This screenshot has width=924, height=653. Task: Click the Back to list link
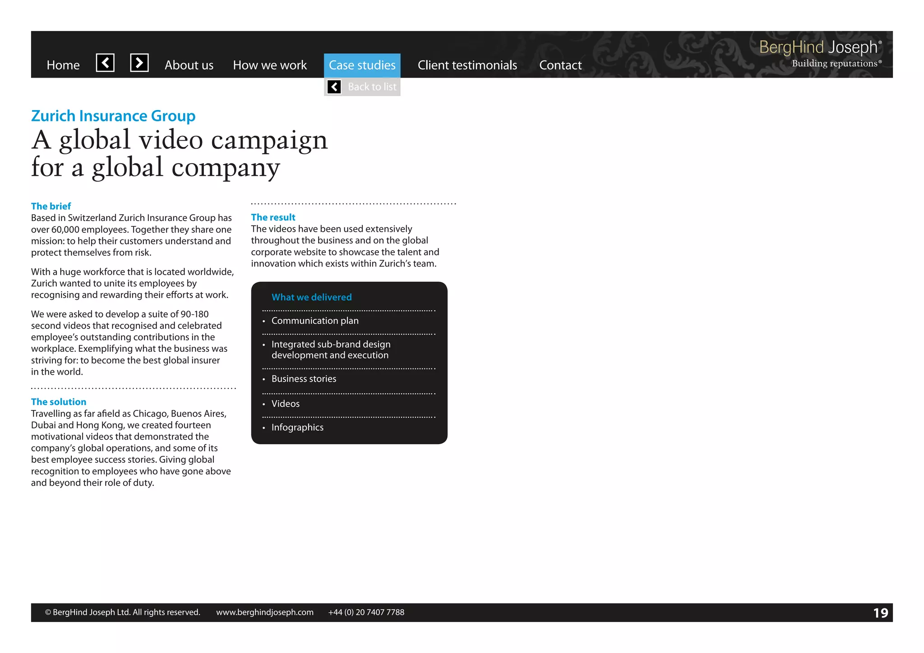pos(372,87)
